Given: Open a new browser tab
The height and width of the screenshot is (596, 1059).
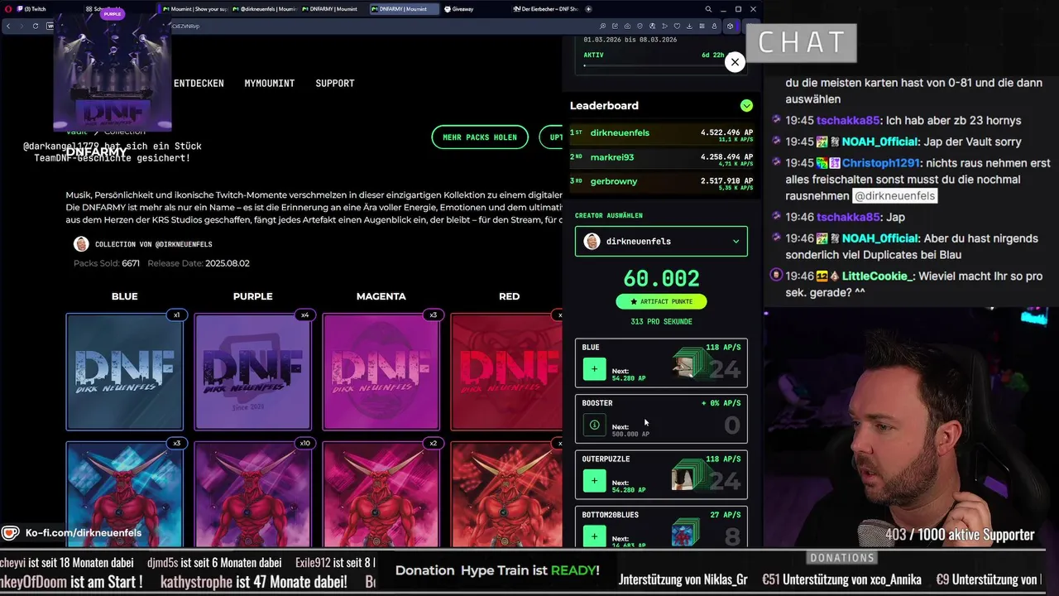Looking at the screenshot, I should [x=589, y=9].
